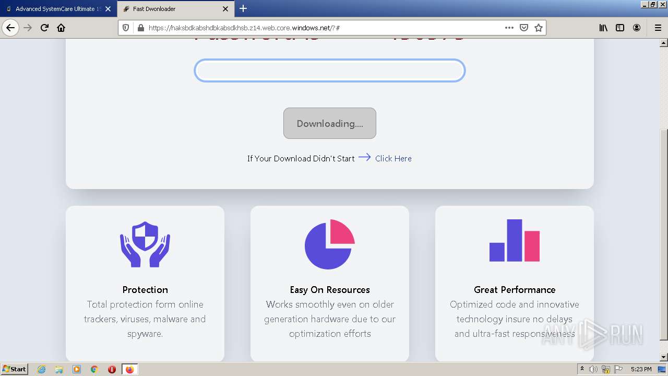
Task: Open volume speaker control in tray
Action: point(593,369)
